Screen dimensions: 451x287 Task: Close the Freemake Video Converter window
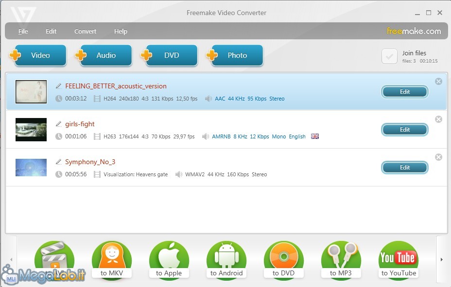point(440,13)
